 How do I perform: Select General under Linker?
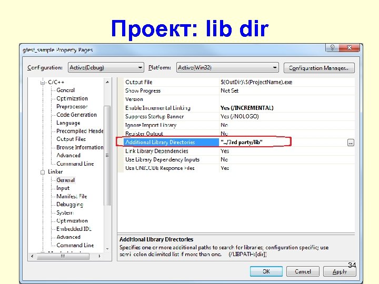65,180
